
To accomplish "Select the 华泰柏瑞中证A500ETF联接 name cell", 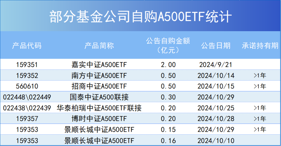I will click(99, 108).
